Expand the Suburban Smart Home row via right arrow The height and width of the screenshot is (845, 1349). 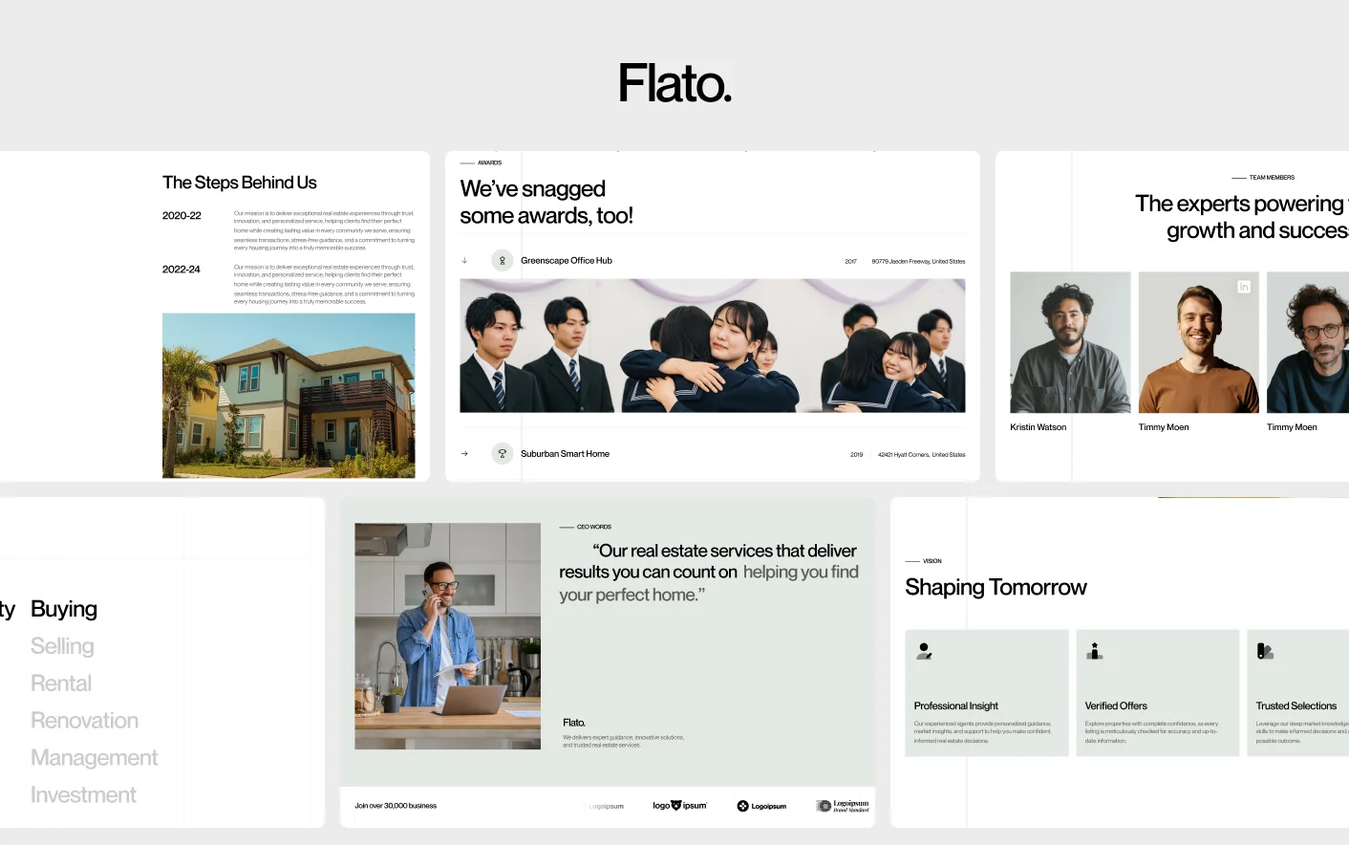464,454
